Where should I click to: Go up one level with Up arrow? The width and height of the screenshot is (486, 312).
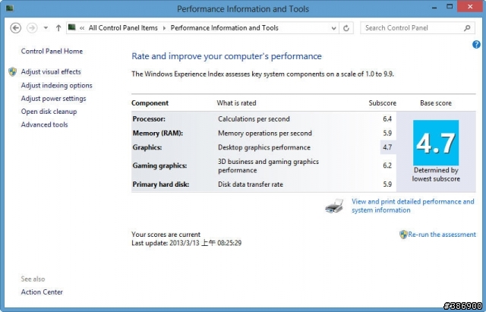point(58,28)
